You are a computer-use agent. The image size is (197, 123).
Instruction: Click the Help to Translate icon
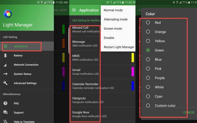[x=5, y=121]
